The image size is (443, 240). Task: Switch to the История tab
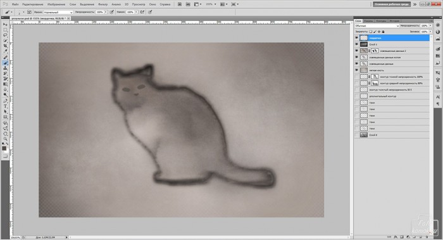(x=394, y=21)
